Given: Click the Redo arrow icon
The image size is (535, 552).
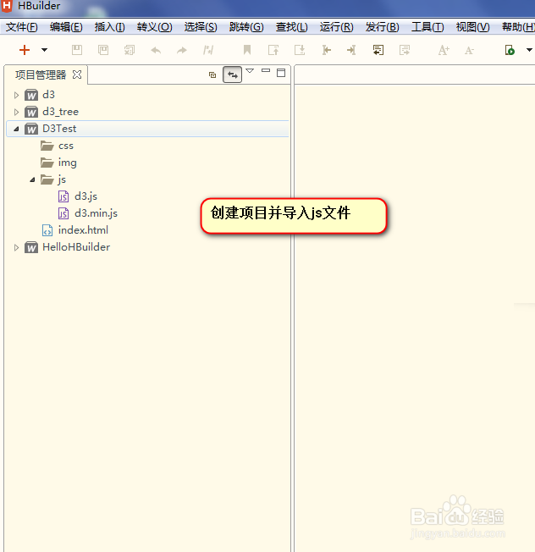Looking at the screenshot, I should pos(182,50).
